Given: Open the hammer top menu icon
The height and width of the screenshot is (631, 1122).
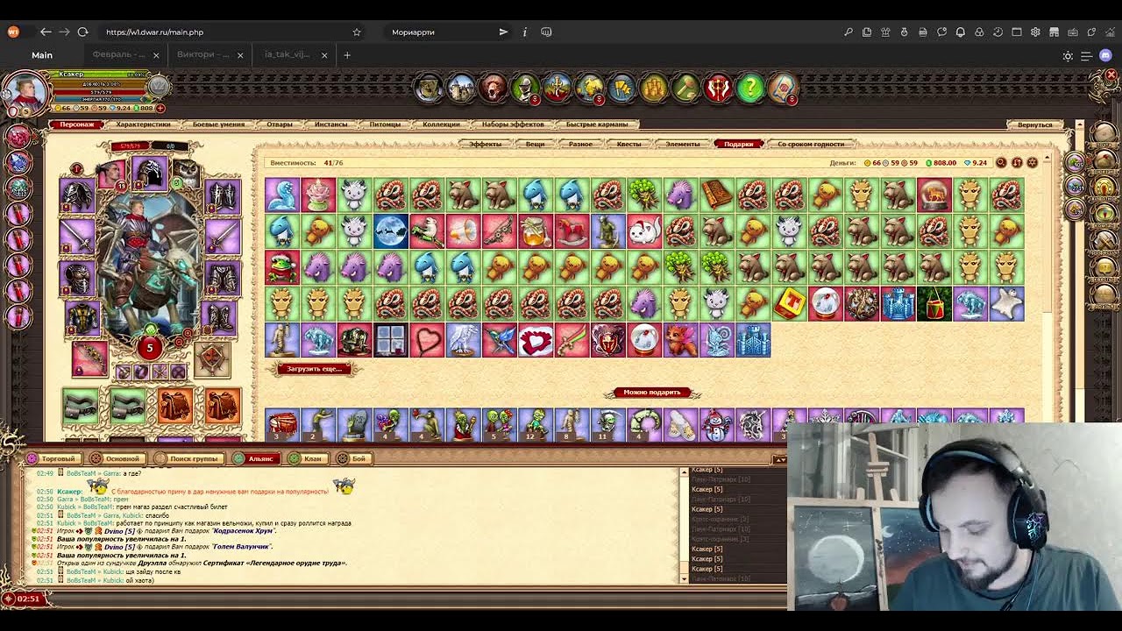Looking at the screenshot, I should [685, 89].
